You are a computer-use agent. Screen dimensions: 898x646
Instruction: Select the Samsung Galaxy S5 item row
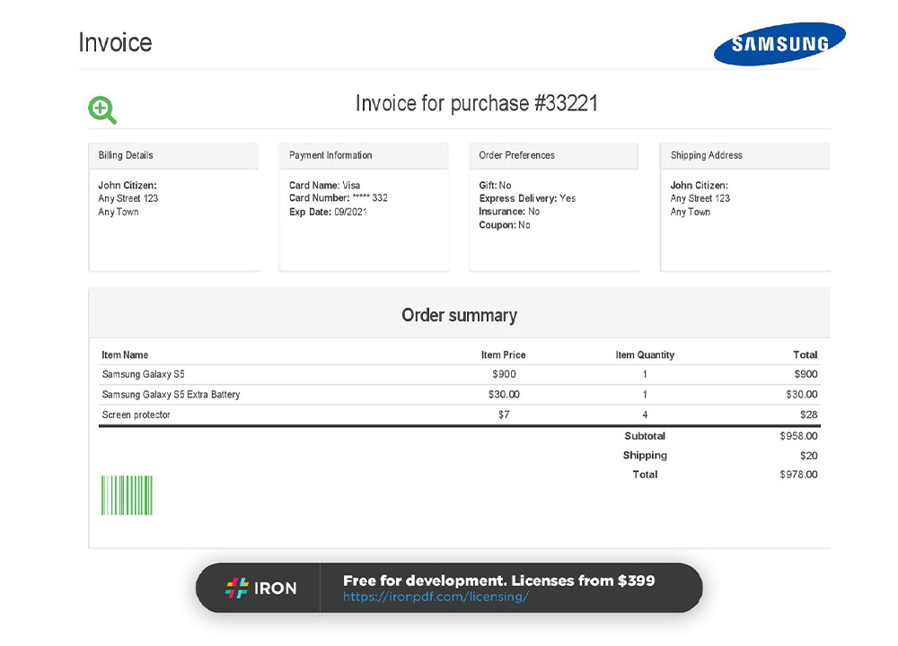click(x=145, y=374)
